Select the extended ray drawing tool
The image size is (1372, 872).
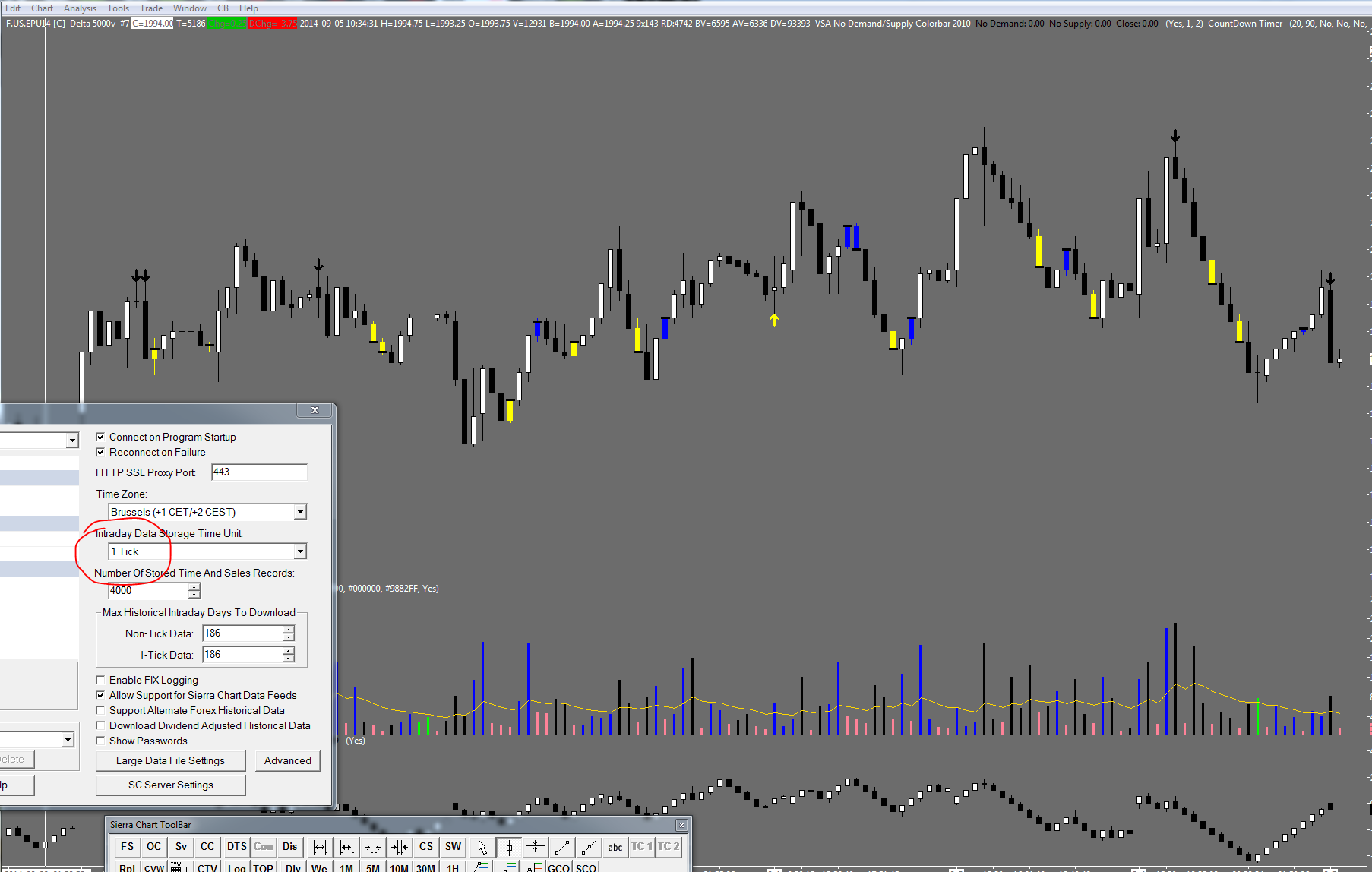point(589,846)
